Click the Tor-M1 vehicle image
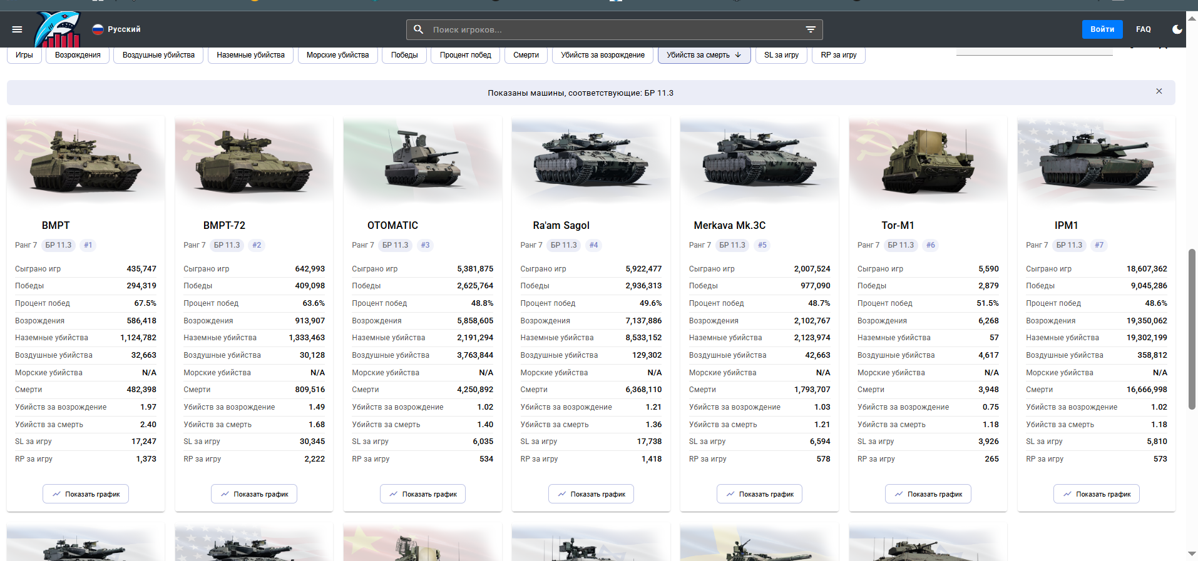 coord(928,161)
